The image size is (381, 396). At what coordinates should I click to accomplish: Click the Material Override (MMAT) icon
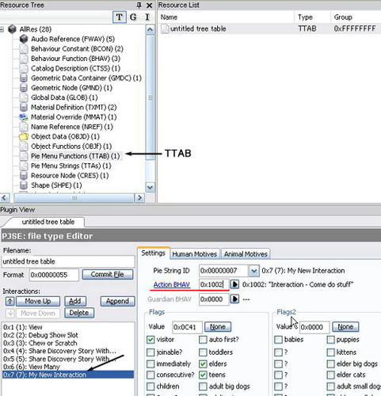(24, 117)
